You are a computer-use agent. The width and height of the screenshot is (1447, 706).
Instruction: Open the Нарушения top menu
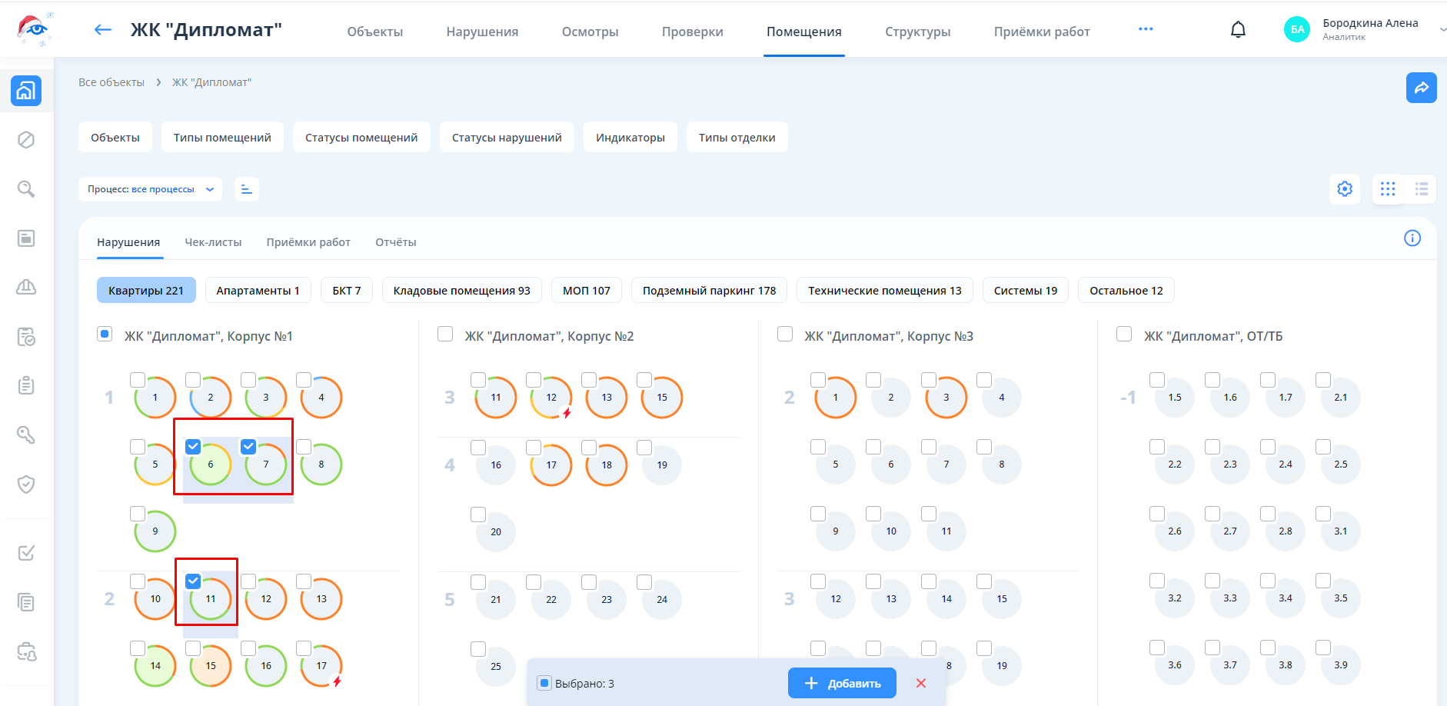[x=482, y=32]
